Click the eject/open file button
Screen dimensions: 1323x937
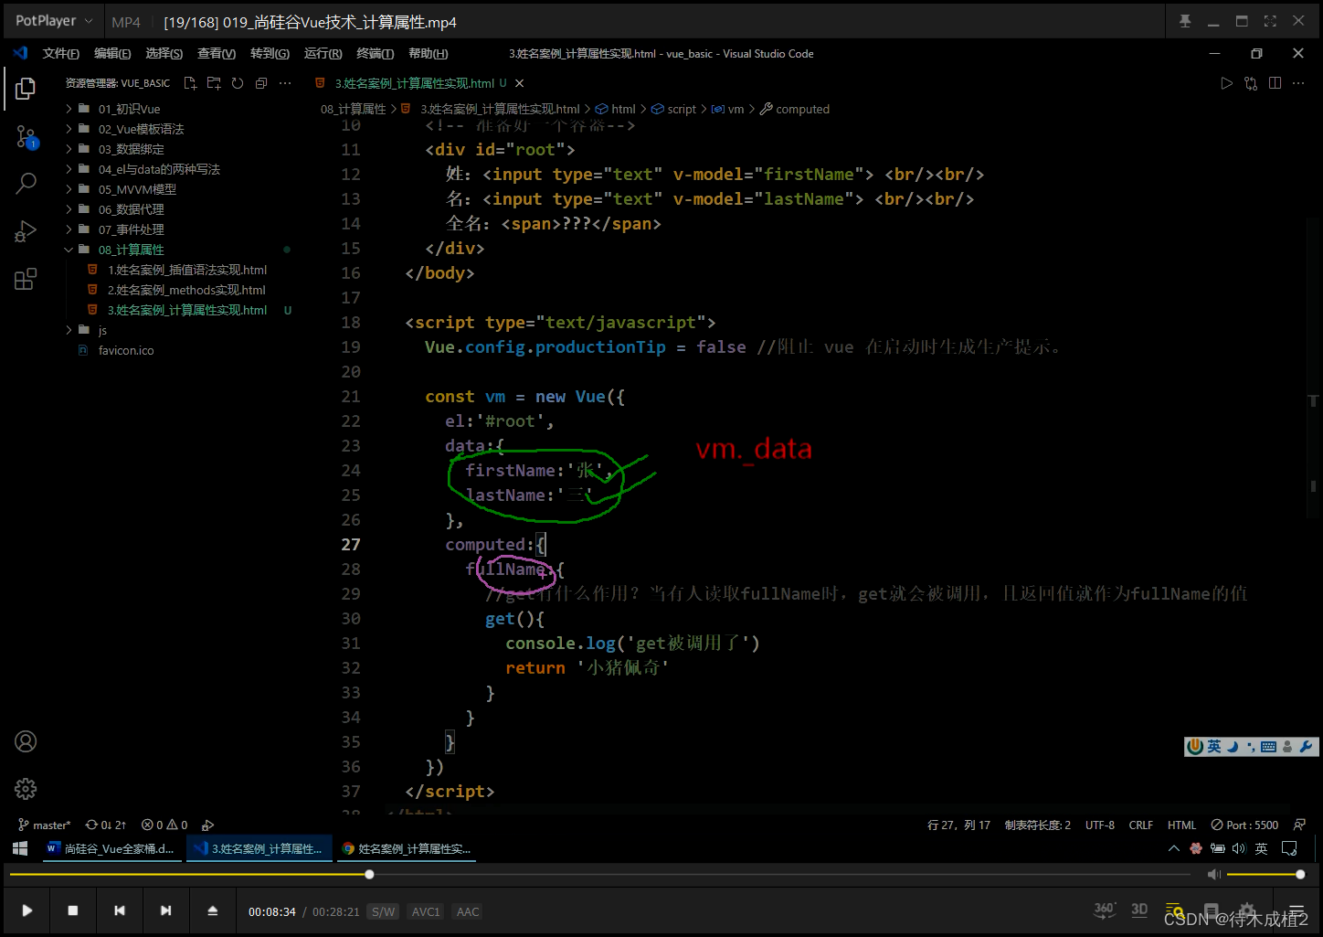click(212, 910)
